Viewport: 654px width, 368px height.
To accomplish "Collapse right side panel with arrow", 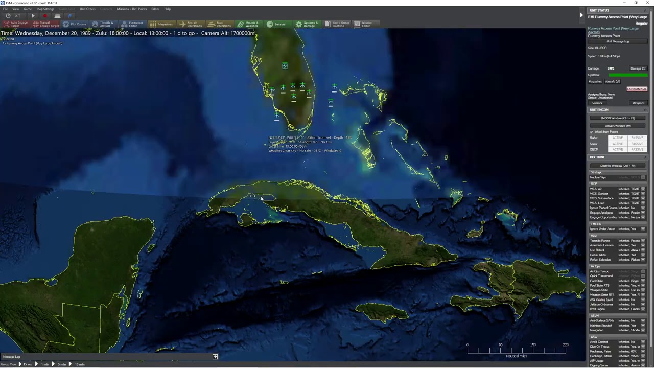I will pyautogui.click(x=581, y=15).
